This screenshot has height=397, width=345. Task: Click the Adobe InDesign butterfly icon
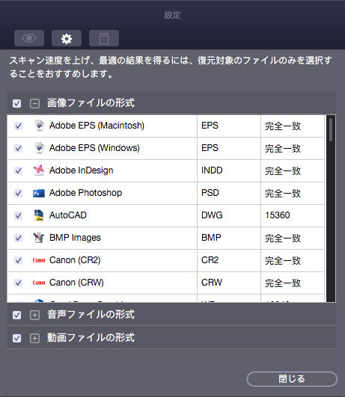tap(39, 170)
